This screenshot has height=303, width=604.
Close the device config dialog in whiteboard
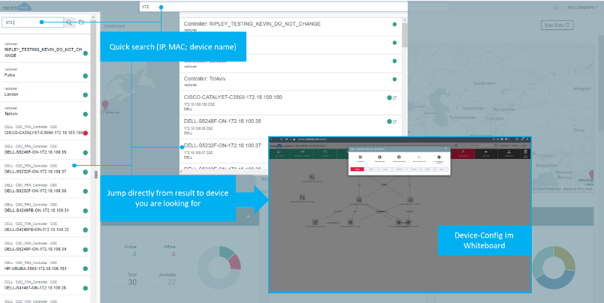pyautogui.click(x=445, y=148)
